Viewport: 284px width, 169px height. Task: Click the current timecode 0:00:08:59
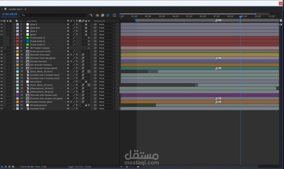pos(10,14)
